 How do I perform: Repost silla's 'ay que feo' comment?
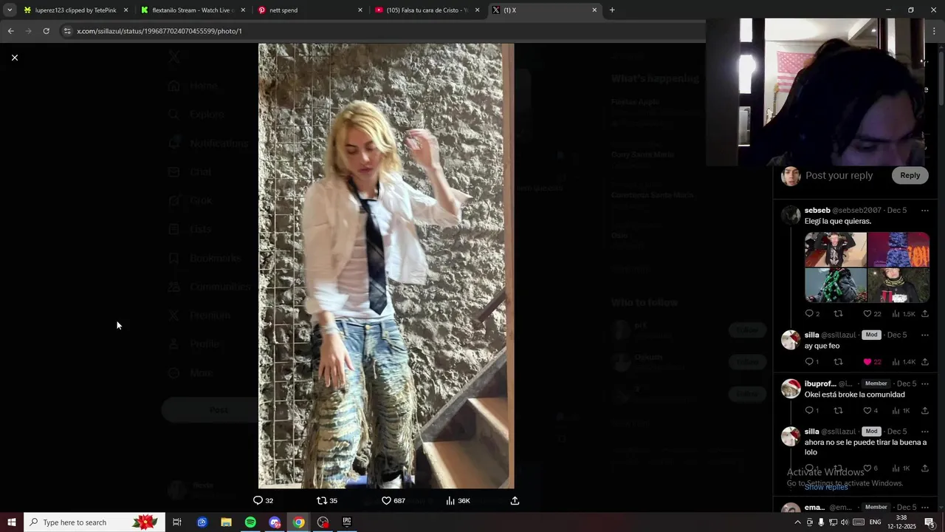pos(838,361)
